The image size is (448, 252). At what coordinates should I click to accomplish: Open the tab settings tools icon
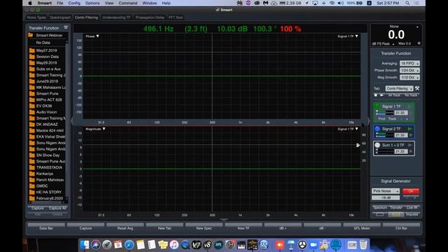click(417, 89)
